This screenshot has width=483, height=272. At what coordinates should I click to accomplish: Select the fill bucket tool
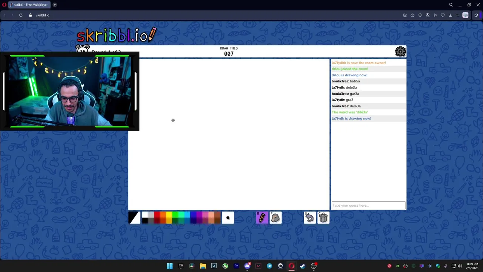275,218
